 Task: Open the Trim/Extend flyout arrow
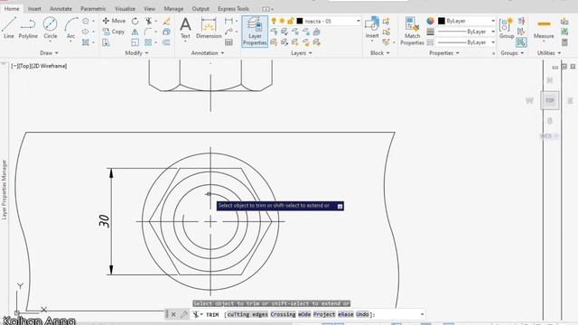(x=155, y=21)
